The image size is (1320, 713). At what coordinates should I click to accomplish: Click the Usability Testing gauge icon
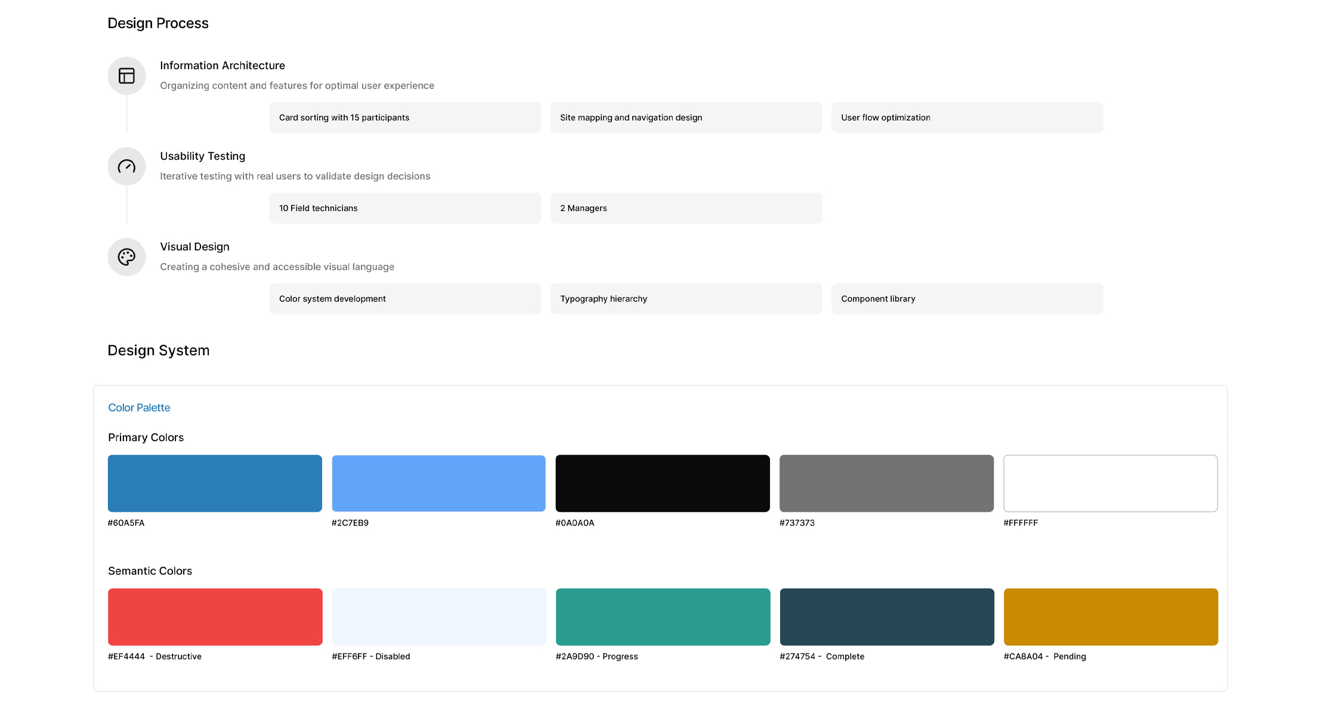tap(126, 166)
